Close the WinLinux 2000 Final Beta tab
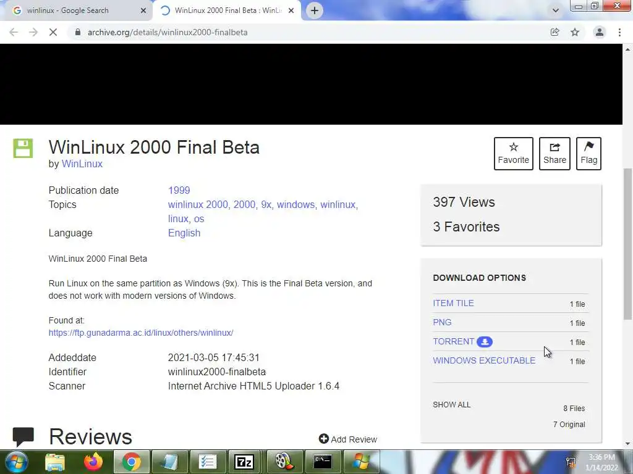This screenshot has width=633, height=474. [x=291, y=11]
